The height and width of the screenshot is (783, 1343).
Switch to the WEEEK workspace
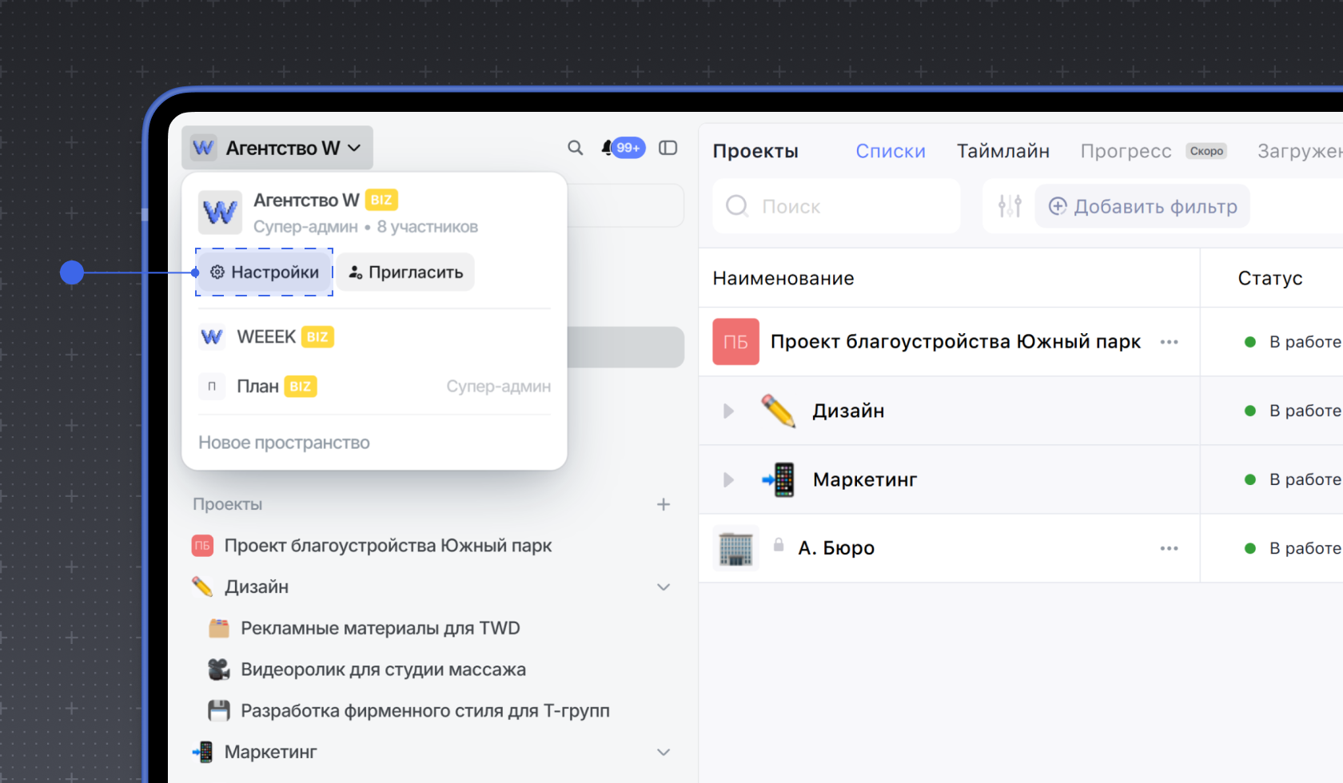266,337
